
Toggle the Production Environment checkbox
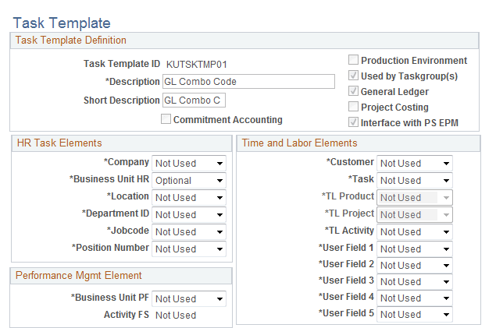(x=353, y=61)
